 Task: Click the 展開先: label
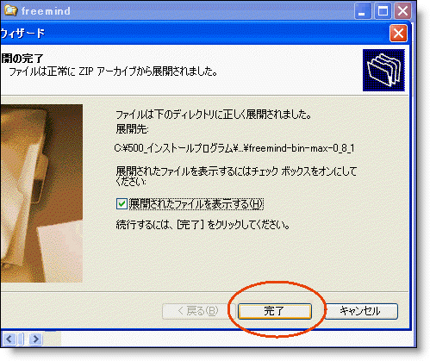click(x=132, y=129)
